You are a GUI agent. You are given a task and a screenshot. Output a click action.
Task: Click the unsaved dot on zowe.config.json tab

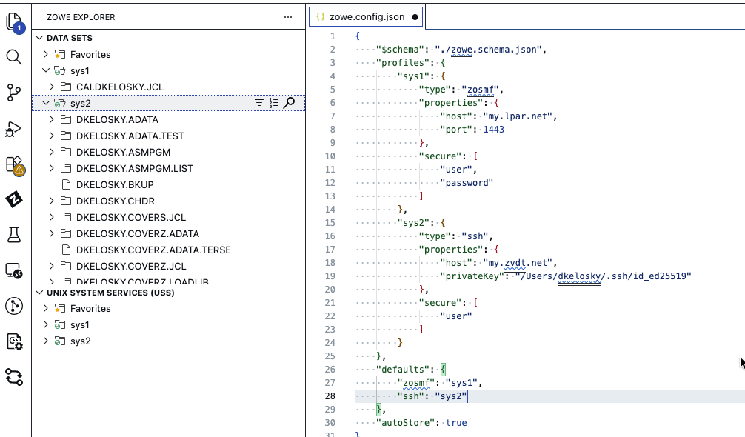click(415, 17)
